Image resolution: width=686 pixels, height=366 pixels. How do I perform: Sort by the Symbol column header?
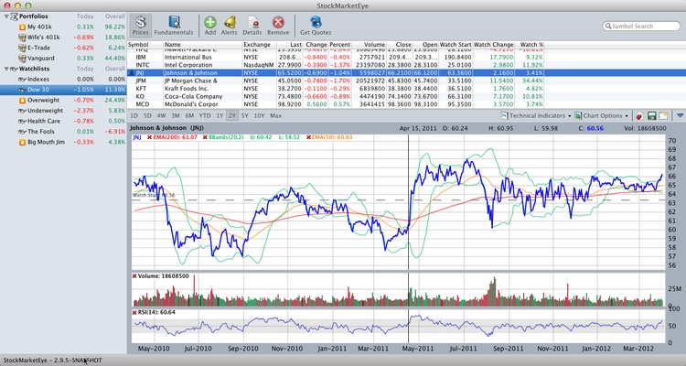click(x=145, y=45)
